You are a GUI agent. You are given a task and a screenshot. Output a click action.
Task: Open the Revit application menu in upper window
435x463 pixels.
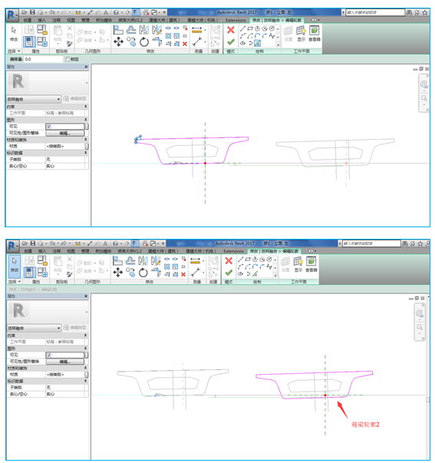click(x=12, y=15)
